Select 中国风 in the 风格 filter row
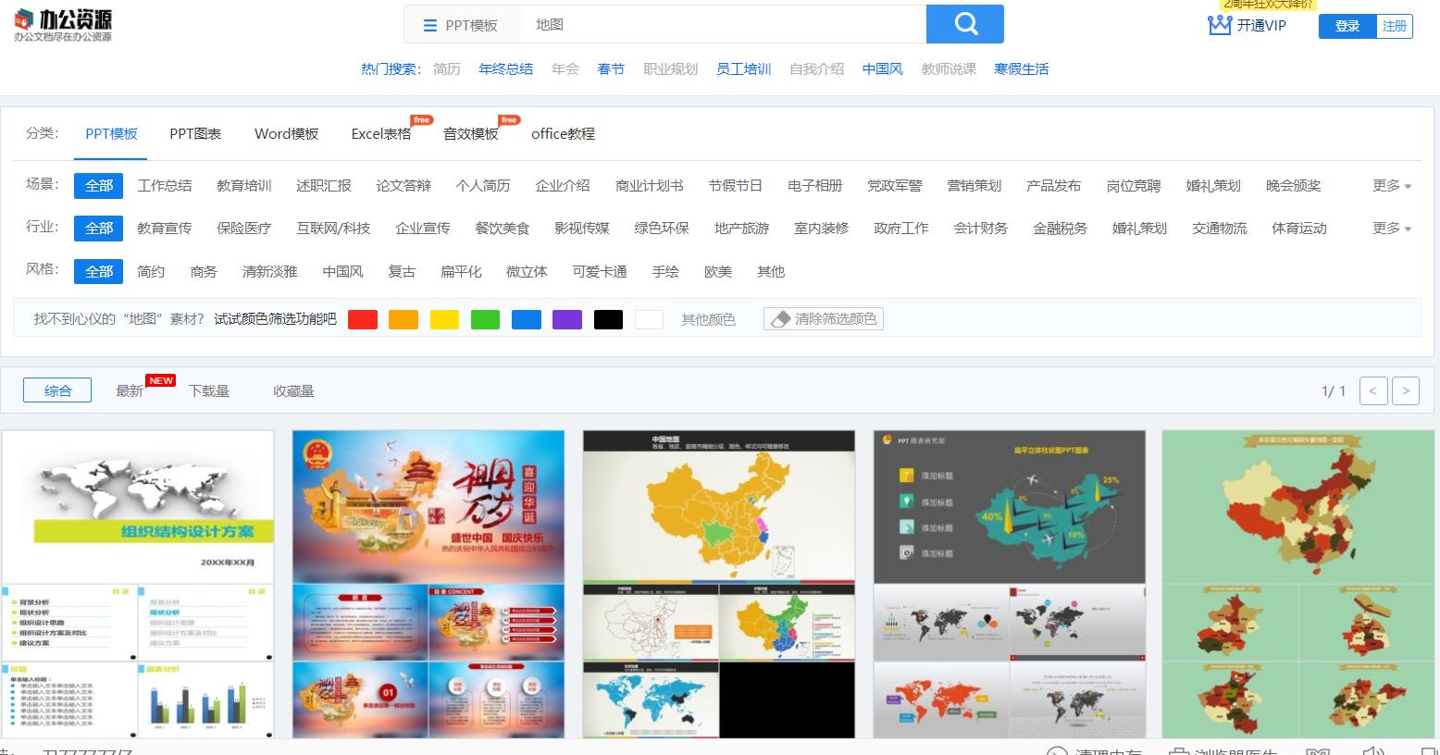Screen dimensions: 1440x755 pyautogui.click(x=341, y=271)
